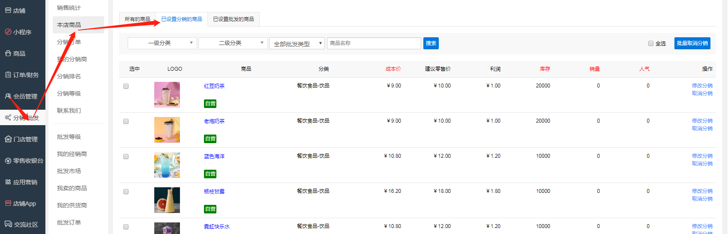Click 取消分销 for 老炮奶茶
The image size is (728, 234).
tap(702, 129)
